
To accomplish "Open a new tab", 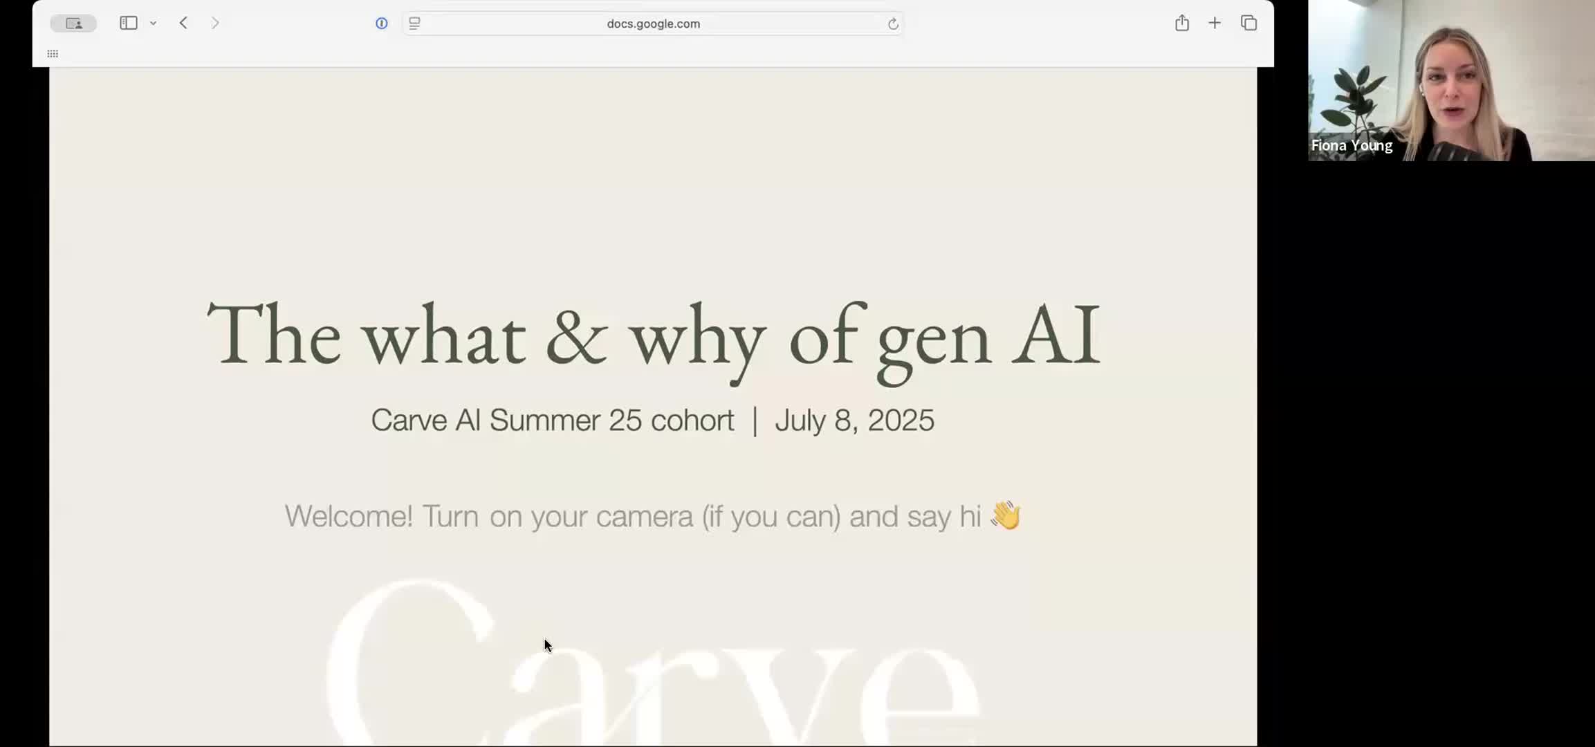I will click(1215, 23).
